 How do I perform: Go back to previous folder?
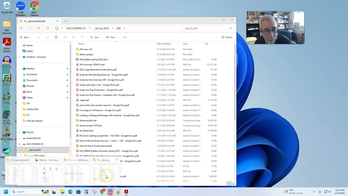[21, 28]
